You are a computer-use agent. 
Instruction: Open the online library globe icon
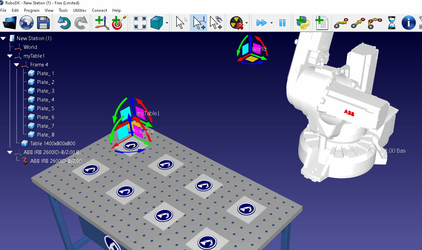(x=26, y=23)
